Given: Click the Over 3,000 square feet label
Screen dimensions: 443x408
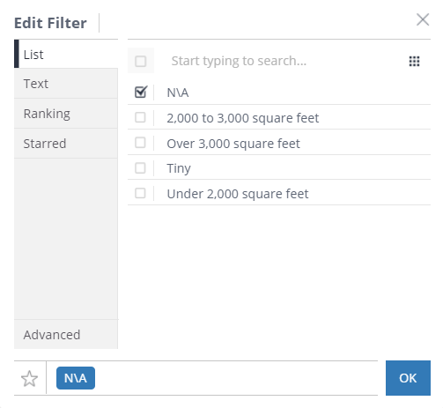Looking at the screenshot, I should pyautogui.click(x=233, y=144).
